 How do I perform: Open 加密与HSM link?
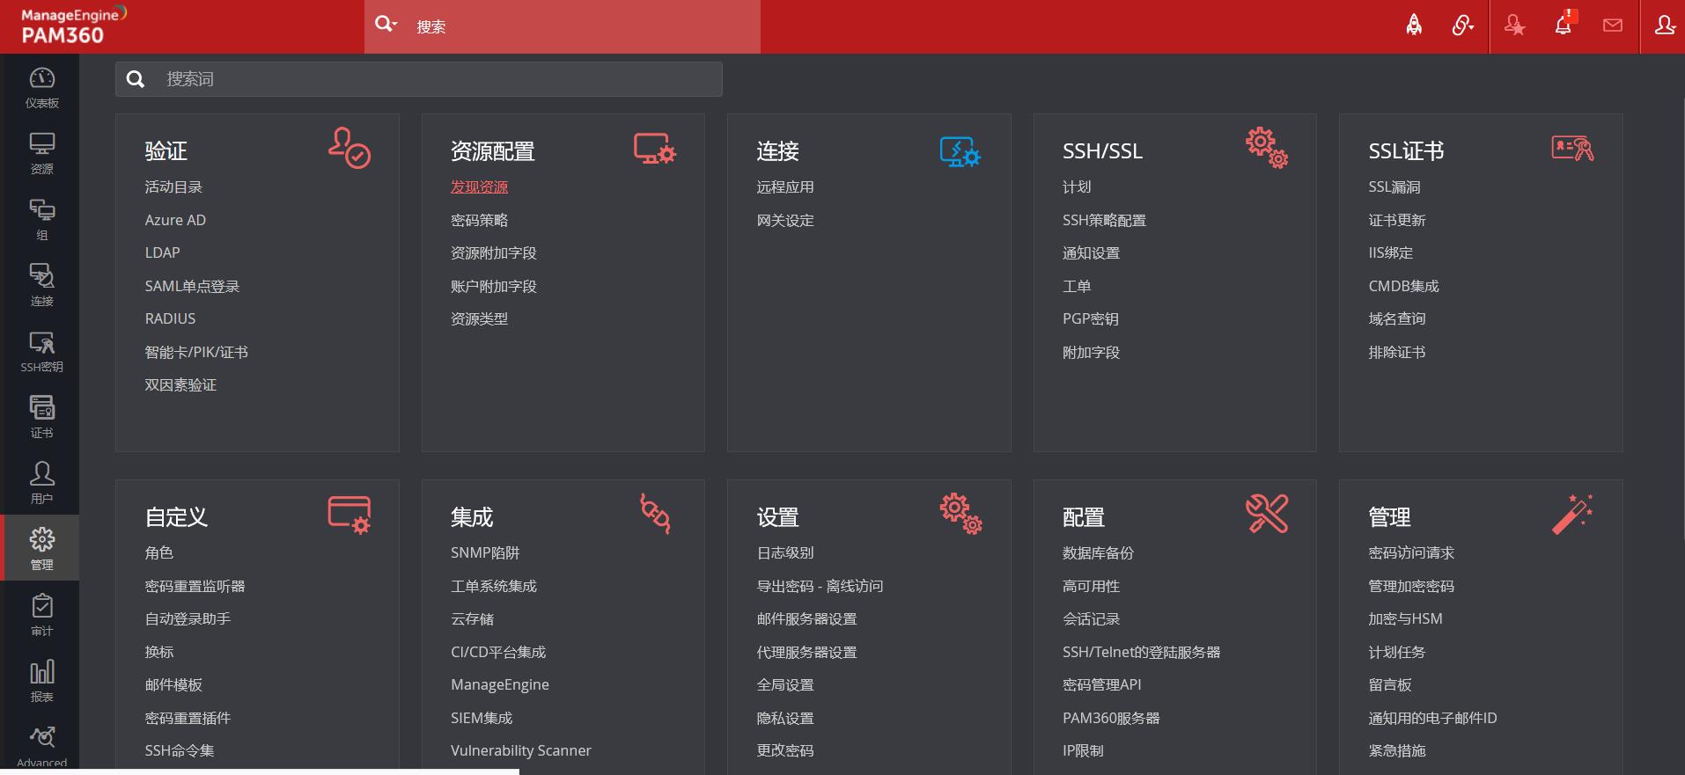pyautogui.click(x=1405, y=618)
